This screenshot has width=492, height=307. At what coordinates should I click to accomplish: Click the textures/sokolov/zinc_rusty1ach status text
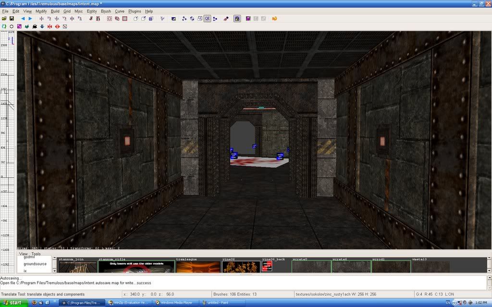(336, 294)
